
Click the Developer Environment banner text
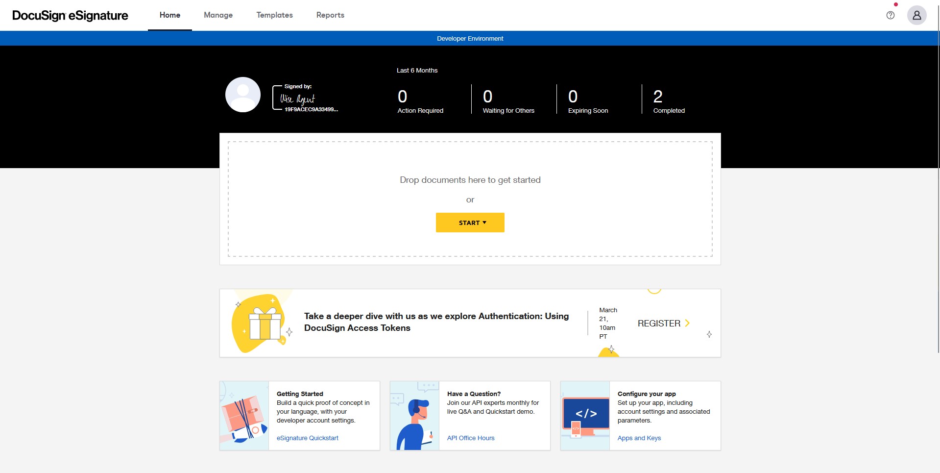(x=470, y=39)
